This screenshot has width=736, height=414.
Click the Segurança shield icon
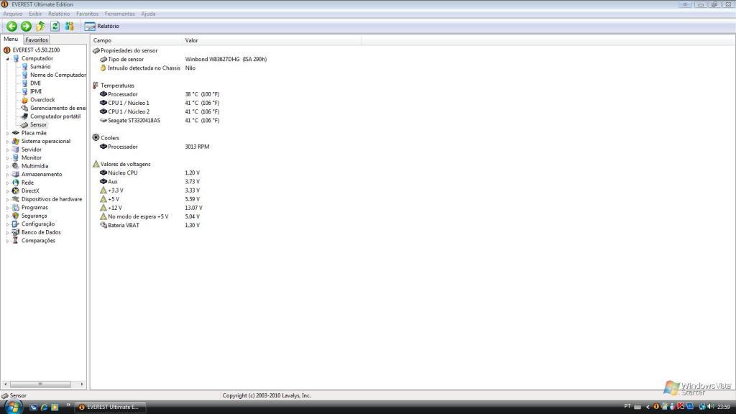tap(16, 216)
